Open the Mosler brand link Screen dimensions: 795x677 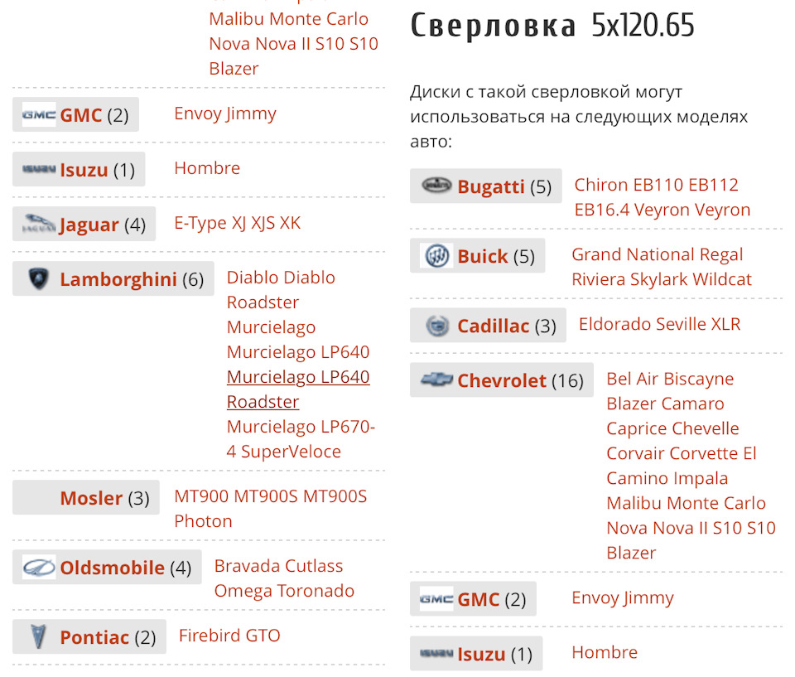[91, 498]
